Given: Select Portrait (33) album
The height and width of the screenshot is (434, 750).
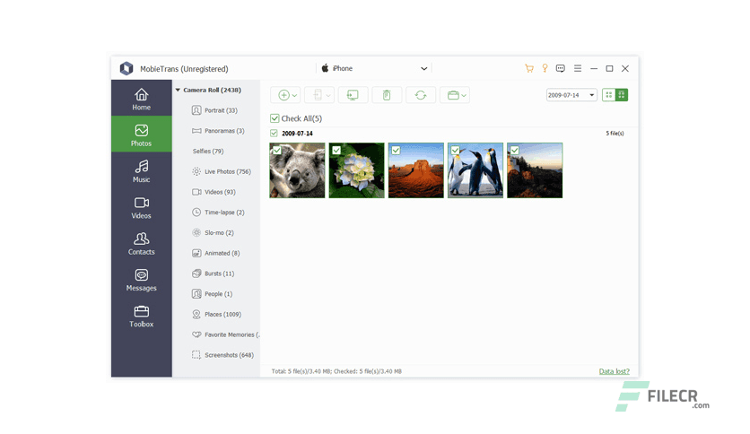Looking at the screenshot, I should point(215,110).
